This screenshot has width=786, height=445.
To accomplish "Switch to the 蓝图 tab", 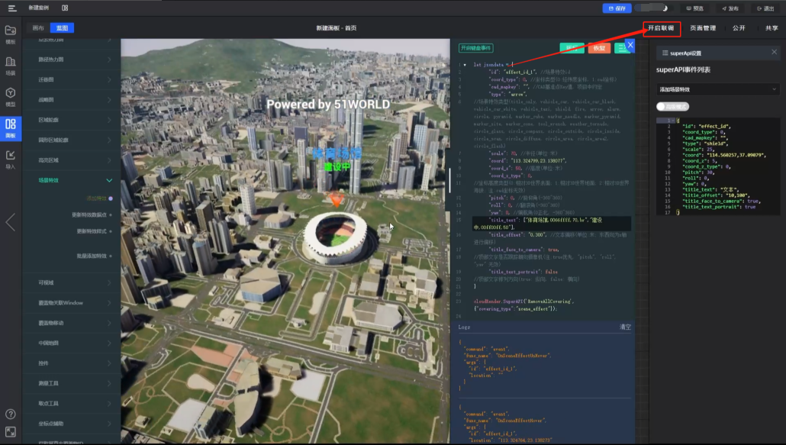I will point(62,28).
